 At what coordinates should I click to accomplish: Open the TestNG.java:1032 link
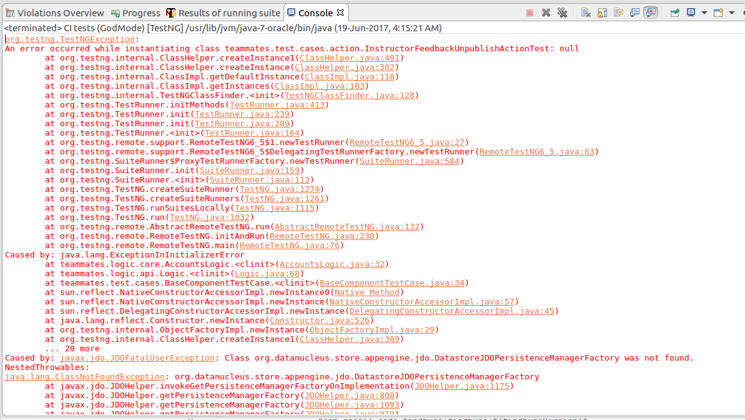pyautogui.click(x=210, y=217)
